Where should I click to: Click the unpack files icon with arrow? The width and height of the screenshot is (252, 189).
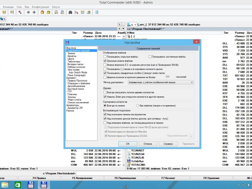tap(48, 12)
